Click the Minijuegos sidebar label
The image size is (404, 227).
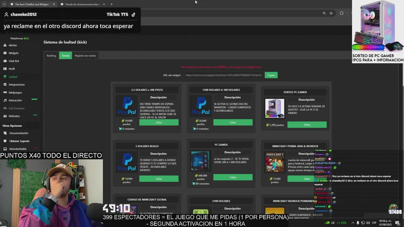pyautogui.click(x=15, y=92)
